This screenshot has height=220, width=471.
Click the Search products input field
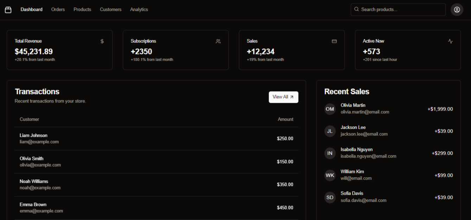click(x=397, y=9)
